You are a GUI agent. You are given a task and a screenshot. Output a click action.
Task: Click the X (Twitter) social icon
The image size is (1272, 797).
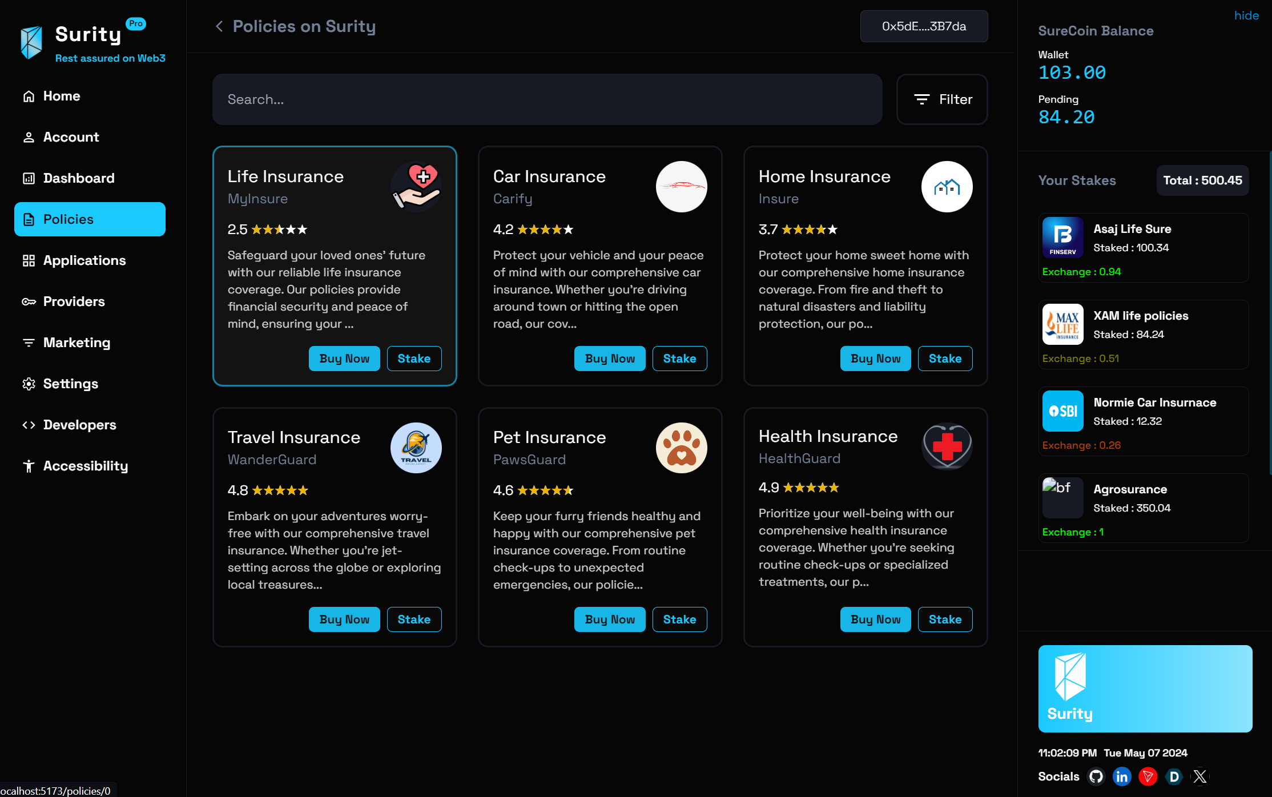tap(1200, 776)
